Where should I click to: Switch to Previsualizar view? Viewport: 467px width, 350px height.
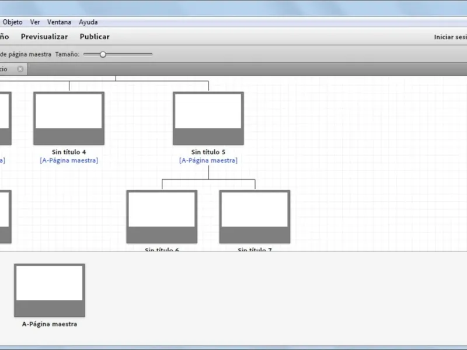coord(44,37)
